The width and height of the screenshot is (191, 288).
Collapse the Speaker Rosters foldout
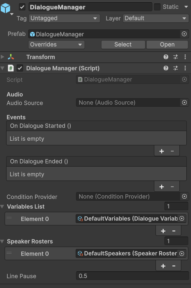coord(2,241)
